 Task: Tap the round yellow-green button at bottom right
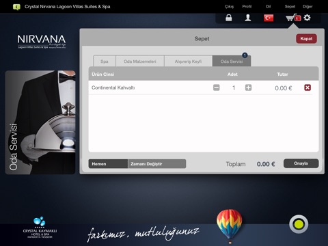(x=299, y=224)
